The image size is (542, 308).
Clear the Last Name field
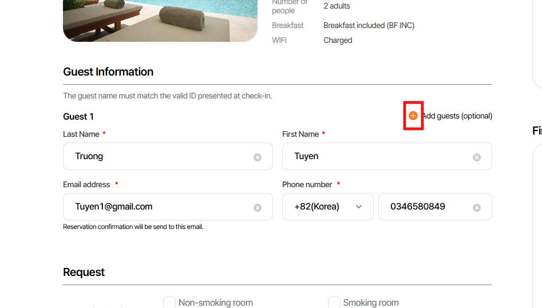point(258,157)
